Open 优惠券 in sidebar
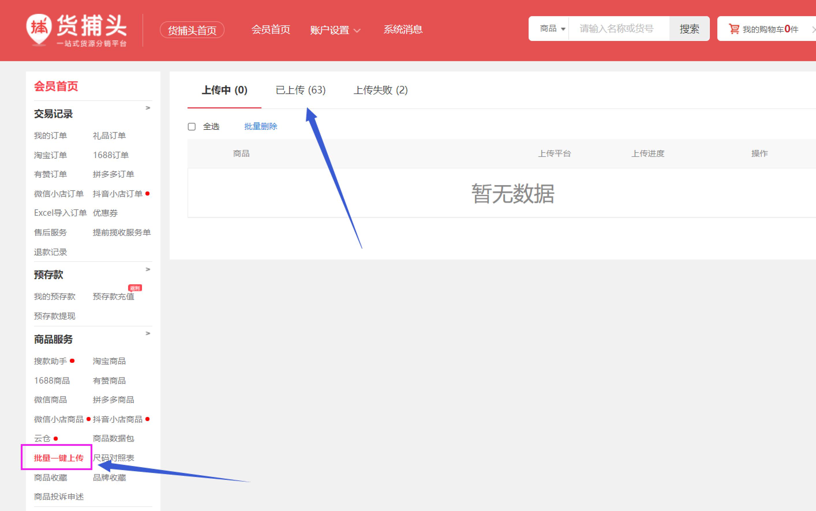Viewport: 816px width, 511px height. pyautogui.click(x=105, y=213)
